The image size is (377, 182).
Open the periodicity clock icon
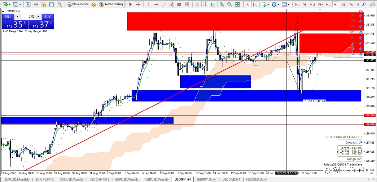274,4
